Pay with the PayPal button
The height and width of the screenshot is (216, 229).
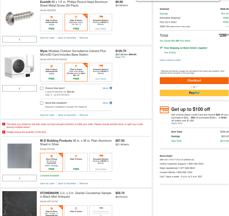click(x=194, y=93)
